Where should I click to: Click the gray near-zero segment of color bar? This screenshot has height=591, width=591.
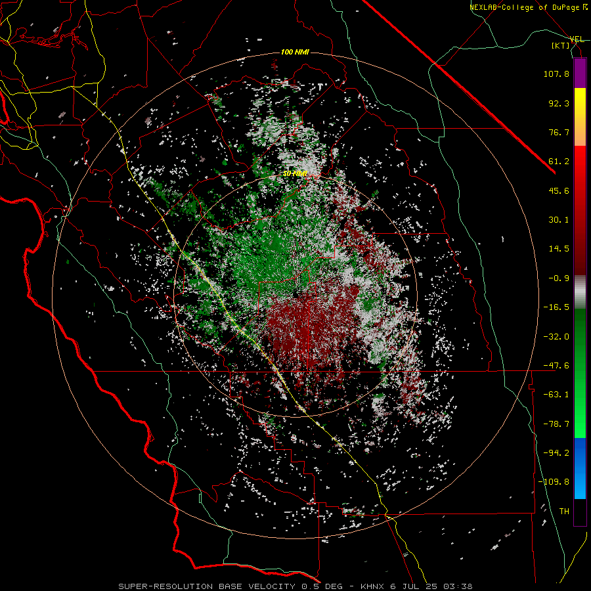pyautogui.click(x=580, y=292)
